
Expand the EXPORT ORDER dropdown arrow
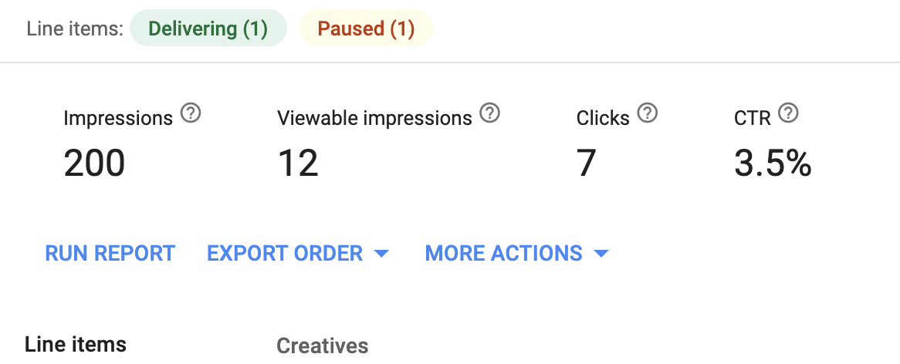click(x=381, y=254)
